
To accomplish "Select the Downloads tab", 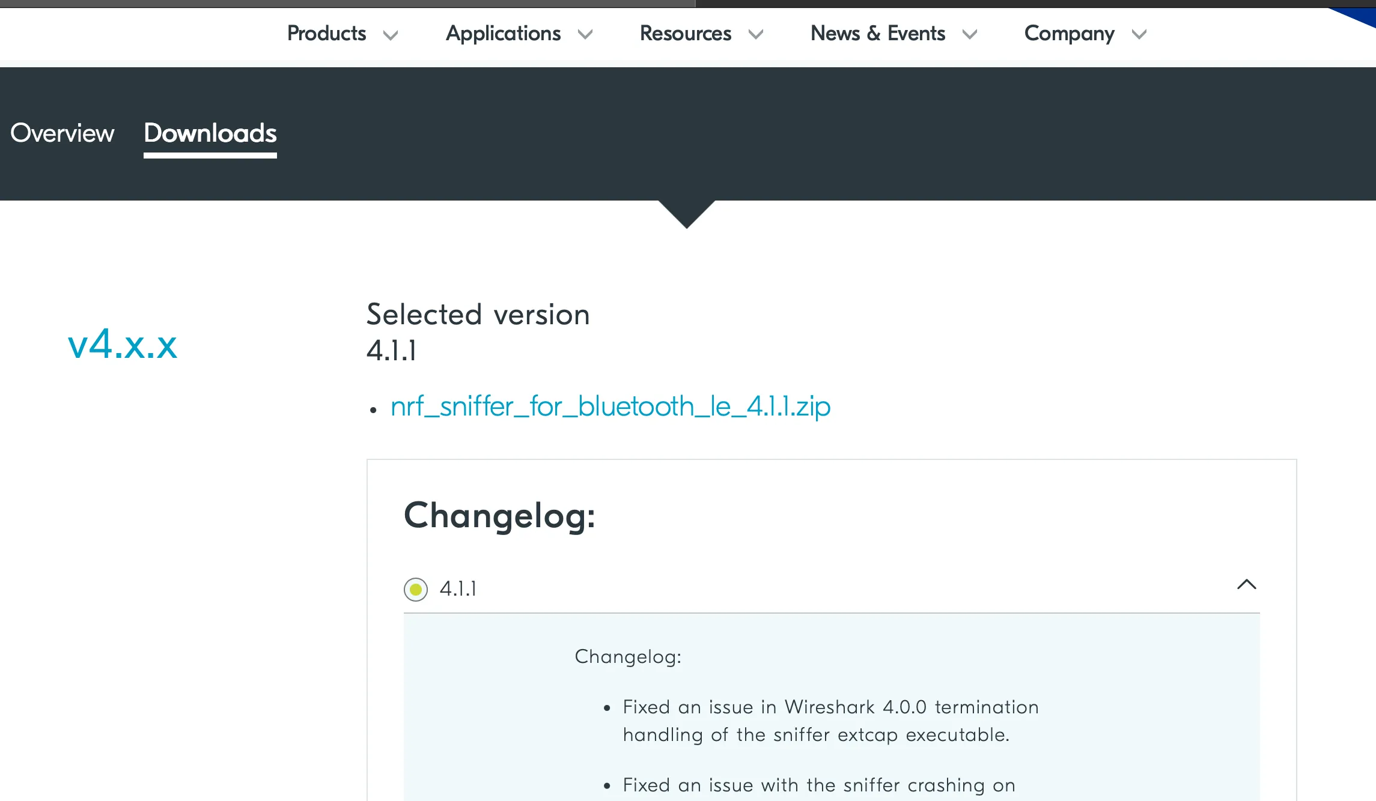I will [x=210, y=133].
